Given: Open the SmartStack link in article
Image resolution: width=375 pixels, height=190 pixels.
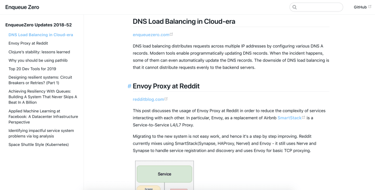Looking at the screenshot, I should point(289,118).
